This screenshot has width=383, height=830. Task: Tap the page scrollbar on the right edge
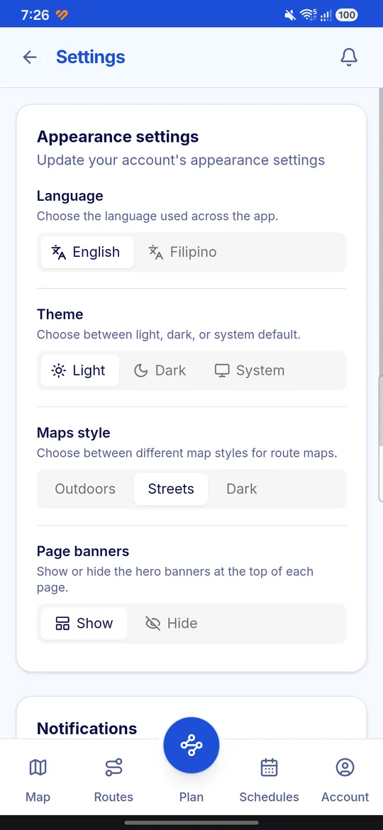pos(381,438)
